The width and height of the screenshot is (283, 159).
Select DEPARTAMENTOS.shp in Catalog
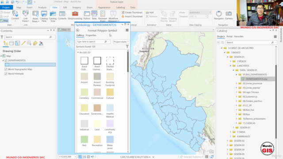[x=258, y=79]
